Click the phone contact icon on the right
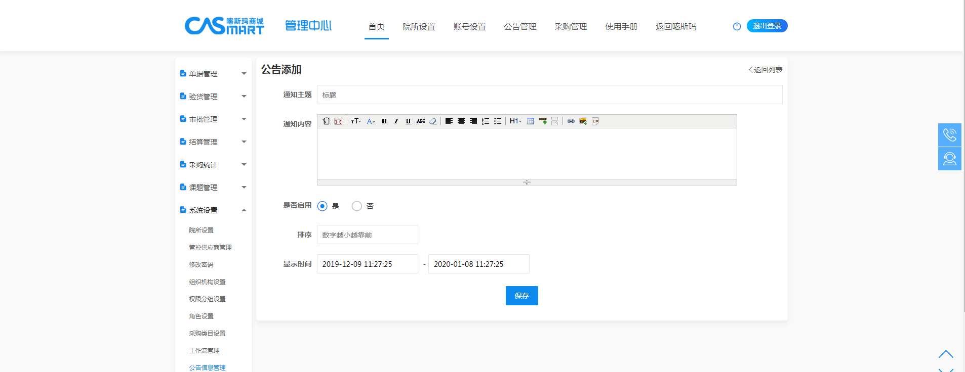Screen dimensions: 965x372 click(949, 135)
